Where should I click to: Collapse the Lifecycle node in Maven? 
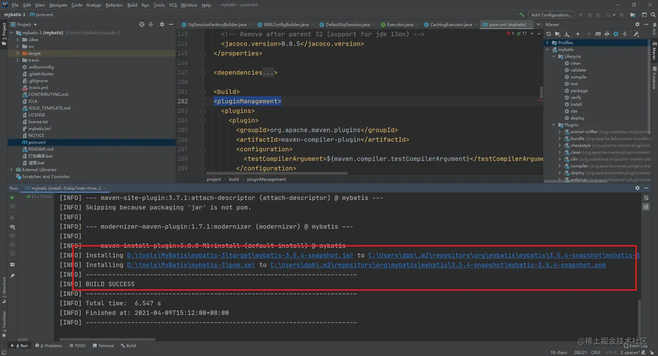554,57
